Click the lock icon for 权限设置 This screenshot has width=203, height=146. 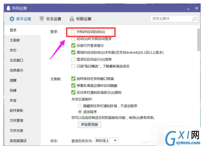coord(72,19)
